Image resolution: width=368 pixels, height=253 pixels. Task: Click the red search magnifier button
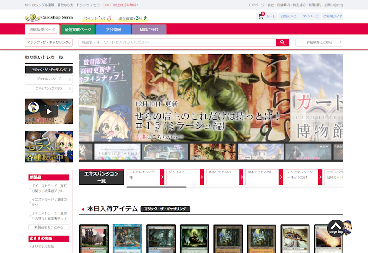[282, 42]
